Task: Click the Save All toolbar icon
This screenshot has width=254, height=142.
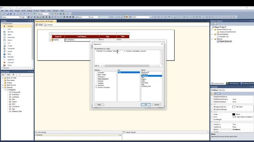Action: coord(11,14)
